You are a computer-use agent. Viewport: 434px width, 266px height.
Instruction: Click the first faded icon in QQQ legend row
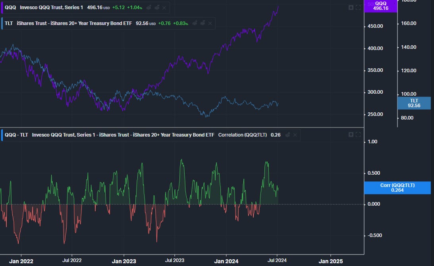pyautogui.click(x=149, y=8)
